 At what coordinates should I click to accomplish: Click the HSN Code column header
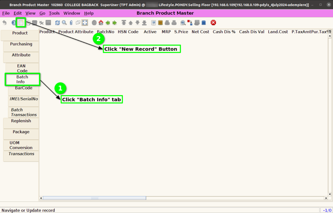128,32
